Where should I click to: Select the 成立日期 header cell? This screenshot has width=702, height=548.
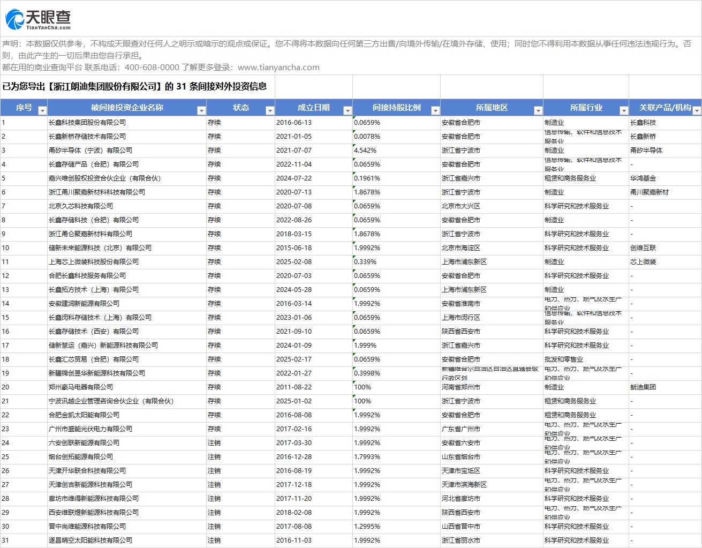click(x=314, y=108)
